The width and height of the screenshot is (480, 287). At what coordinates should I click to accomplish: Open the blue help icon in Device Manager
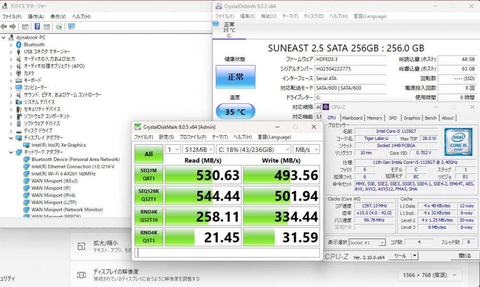coord(37,26)
